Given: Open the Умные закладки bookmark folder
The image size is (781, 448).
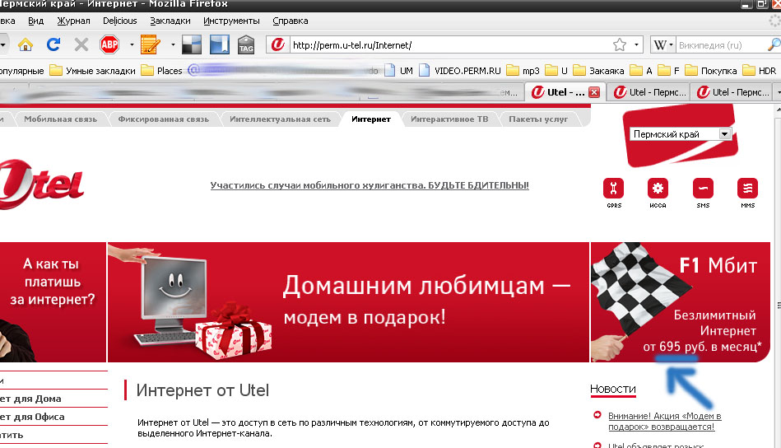Looking at the screenshot, I should coord(93,71).
